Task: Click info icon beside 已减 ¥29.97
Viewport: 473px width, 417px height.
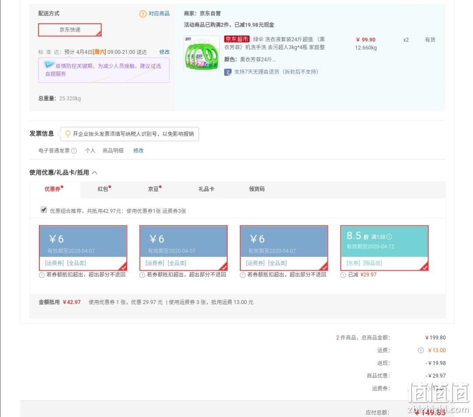Action: (343, 275)
